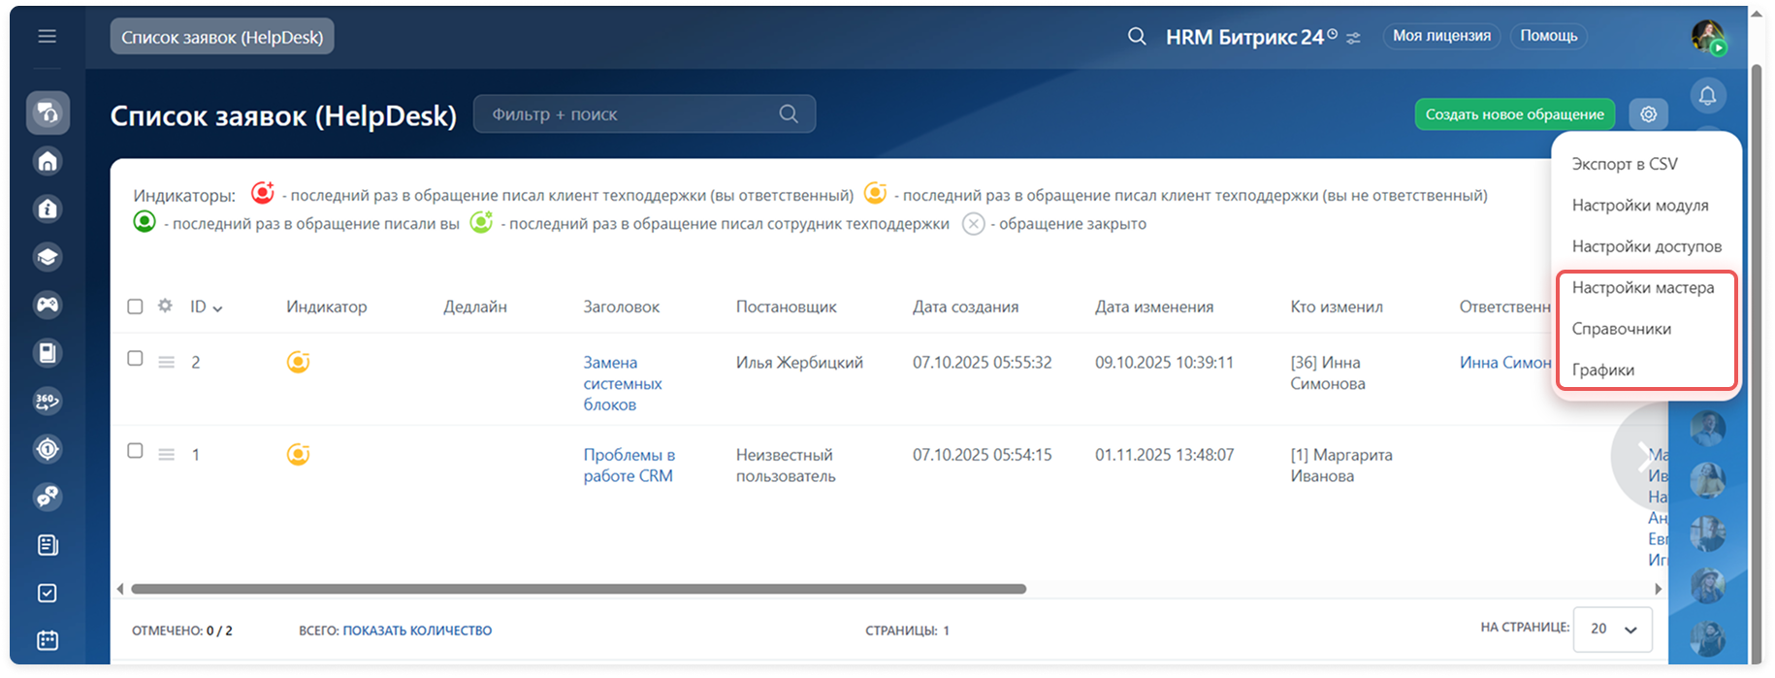1775x678 pixels.
Task: Click the 'Создать новое обращение' button
Action: [x=1514, y=114]
